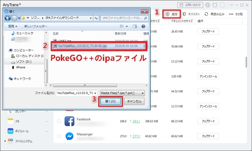
Task: Open the title bar dropdown chevron menu
Action: [x=231, y=5]
